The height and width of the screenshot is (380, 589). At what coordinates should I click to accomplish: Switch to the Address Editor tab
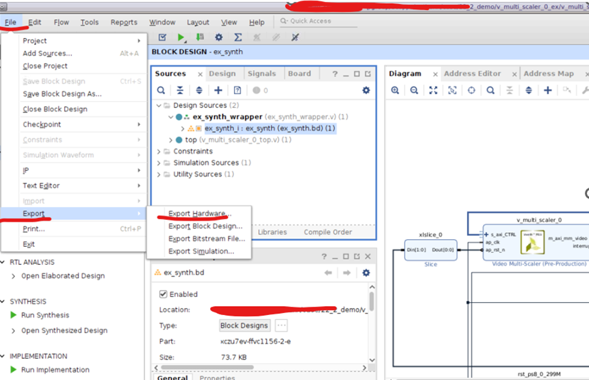472,74
